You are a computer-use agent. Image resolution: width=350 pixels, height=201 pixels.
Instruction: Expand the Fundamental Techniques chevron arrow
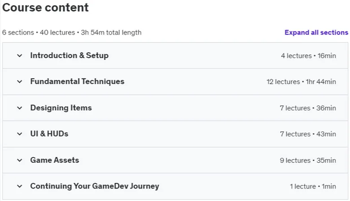(20, 82)
